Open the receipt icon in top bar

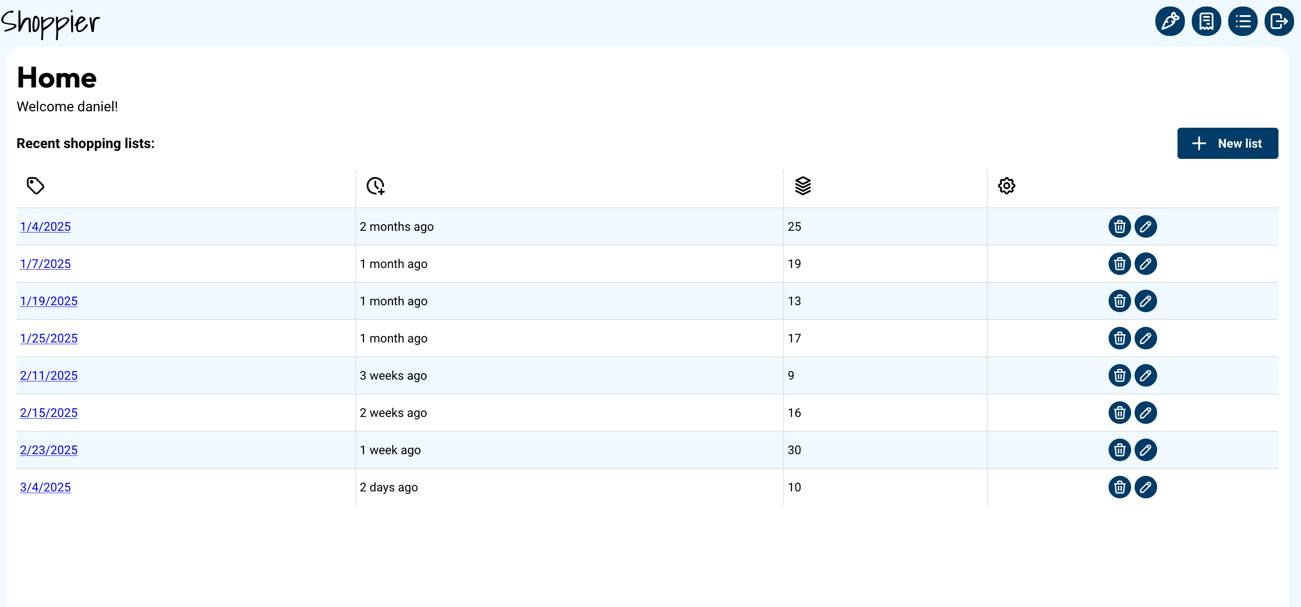[1206, 21]
